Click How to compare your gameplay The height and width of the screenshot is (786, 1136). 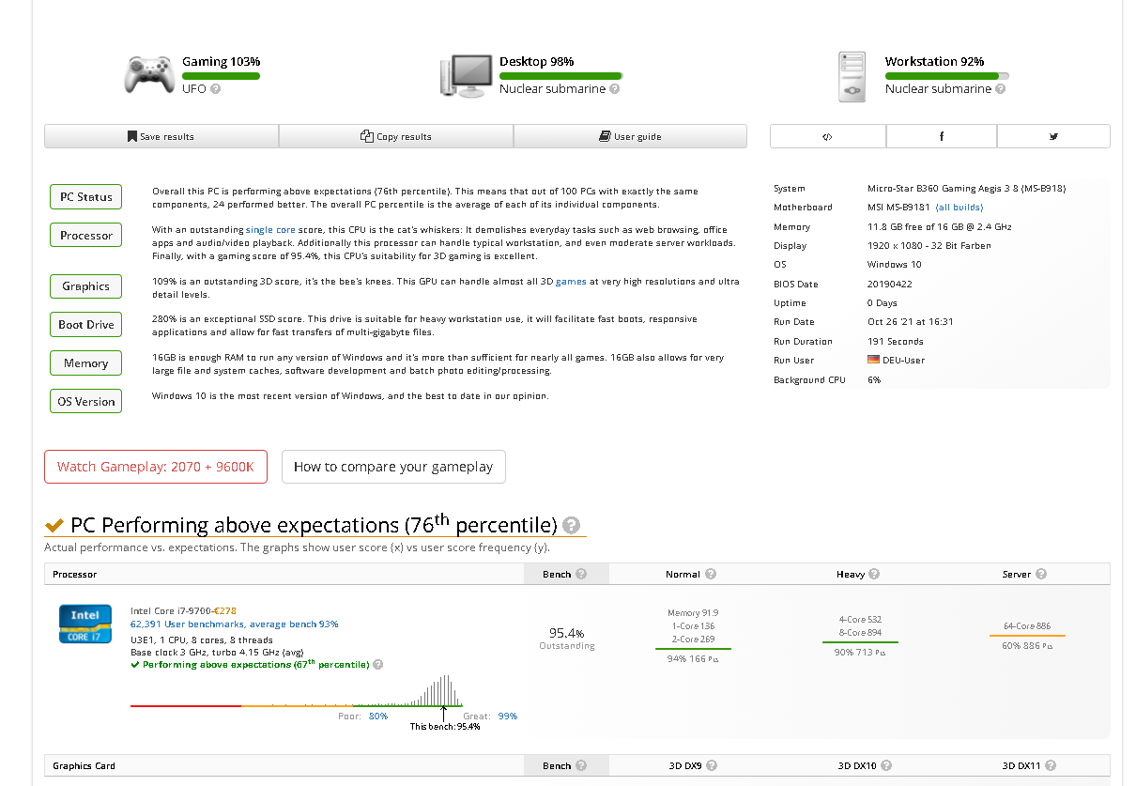click(393, 467)
